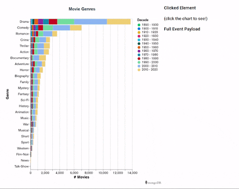Click the 1960 - 1970 purple legend dot
The height and width of the screenshot is (189, 239).
139,51
